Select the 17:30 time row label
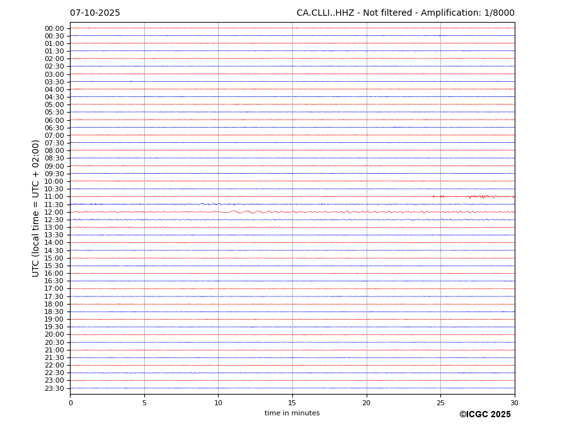Image resolution: width=584 pixels, height=438 pixels. point(54,296)
